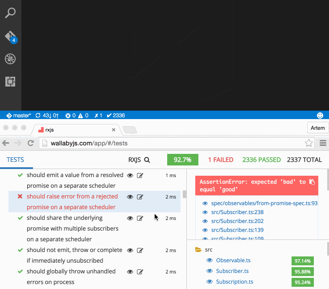Open errors and warnings count in status bar
This screenshot has height=289, width=329.
(x=77, y=116)
